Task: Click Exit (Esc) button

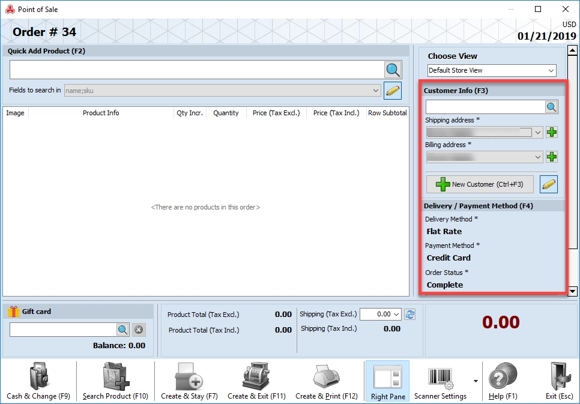Action: (559, 381)
